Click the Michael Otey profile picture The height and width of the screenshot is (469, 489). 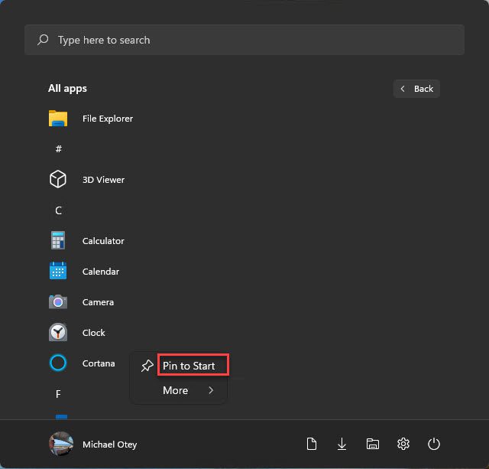click(x=61, y=444)
